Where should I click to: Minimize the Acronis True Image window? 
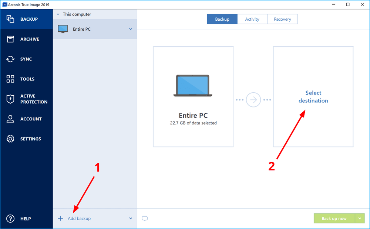point(333,4)
